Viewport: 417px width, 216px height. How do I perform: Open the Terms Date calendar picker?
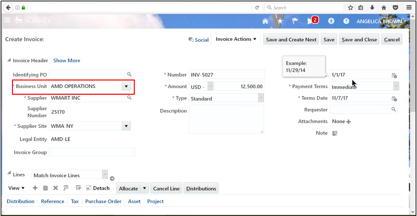(394, 98)
